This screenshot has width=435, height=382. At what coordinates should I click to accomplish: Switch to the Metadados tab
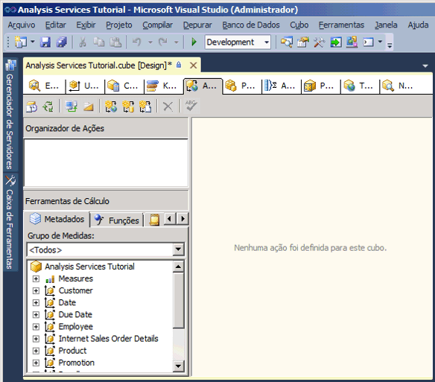click(57, 219)
